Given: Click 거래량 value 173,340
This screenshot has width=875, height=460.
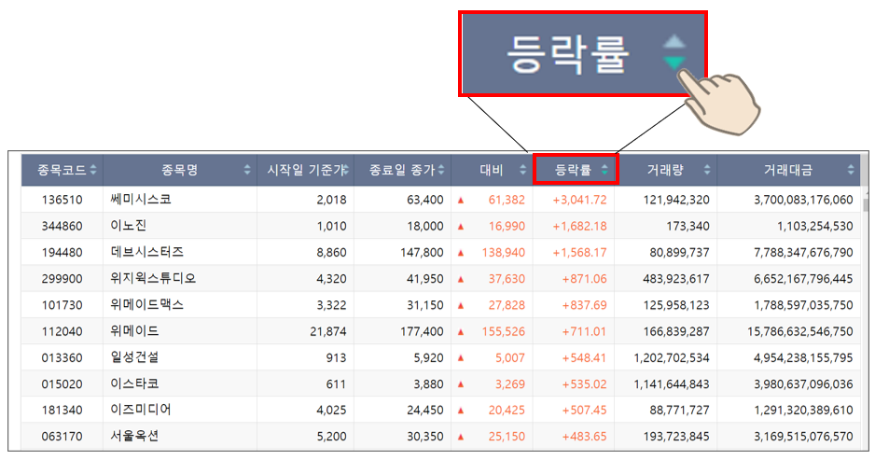Looking at the screenshot, I should (687, 226).
